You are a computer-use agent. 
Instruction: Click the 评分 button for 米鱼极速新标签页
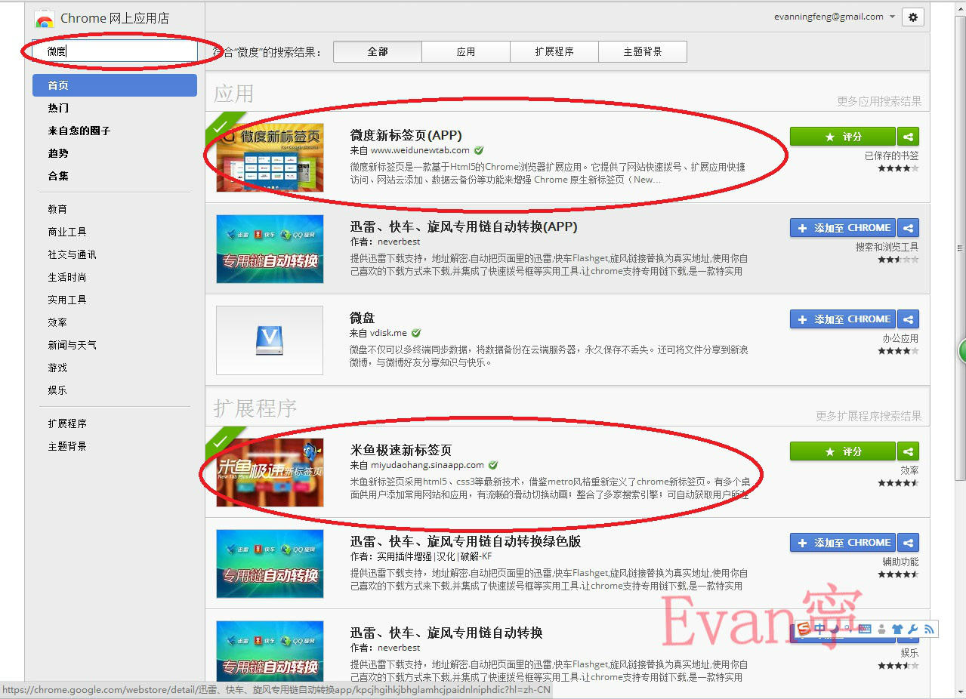843,451
